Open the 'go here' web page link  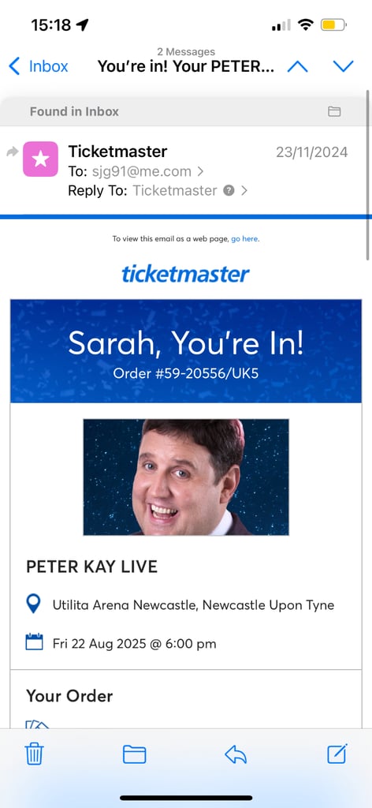(244, 239)
